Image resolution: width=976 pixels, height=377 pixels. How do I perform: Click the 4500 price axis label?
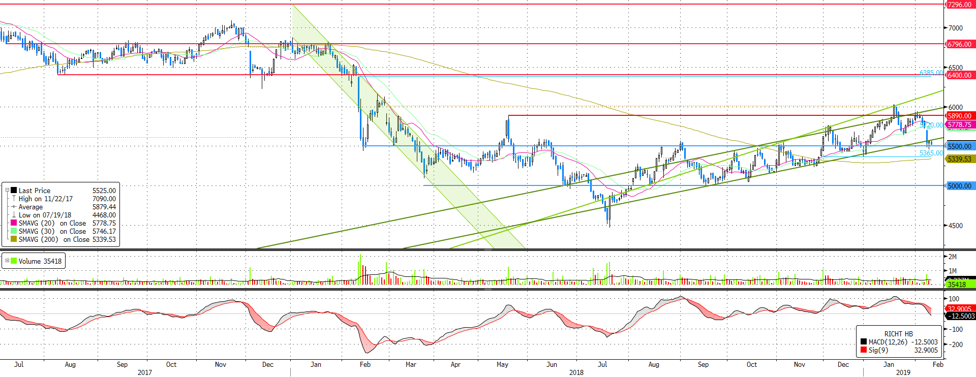tap(955, 226)
